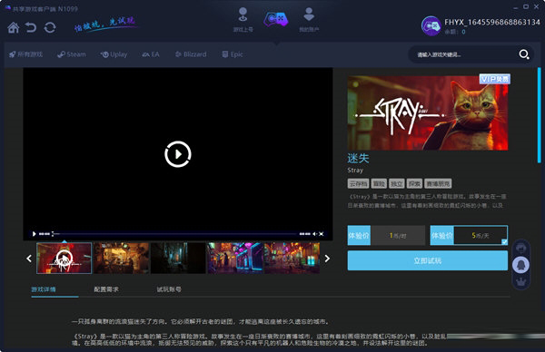The image size is (545, 352).
Task: Show previous thumbnails with the left arrow
Action: (29, 259)
